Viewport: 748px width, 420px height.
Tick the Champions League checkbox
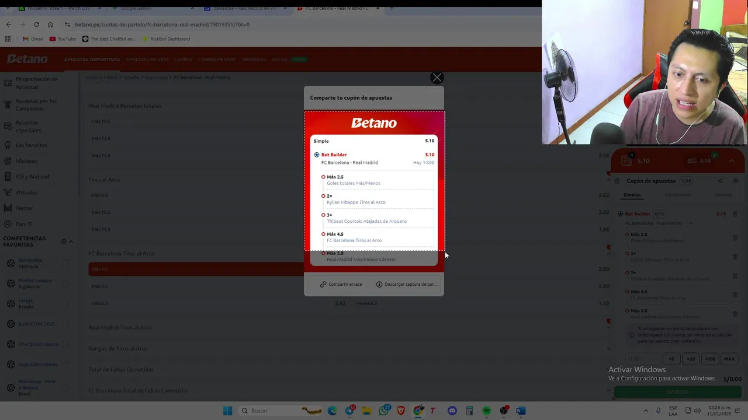click(x=65, y=344)
